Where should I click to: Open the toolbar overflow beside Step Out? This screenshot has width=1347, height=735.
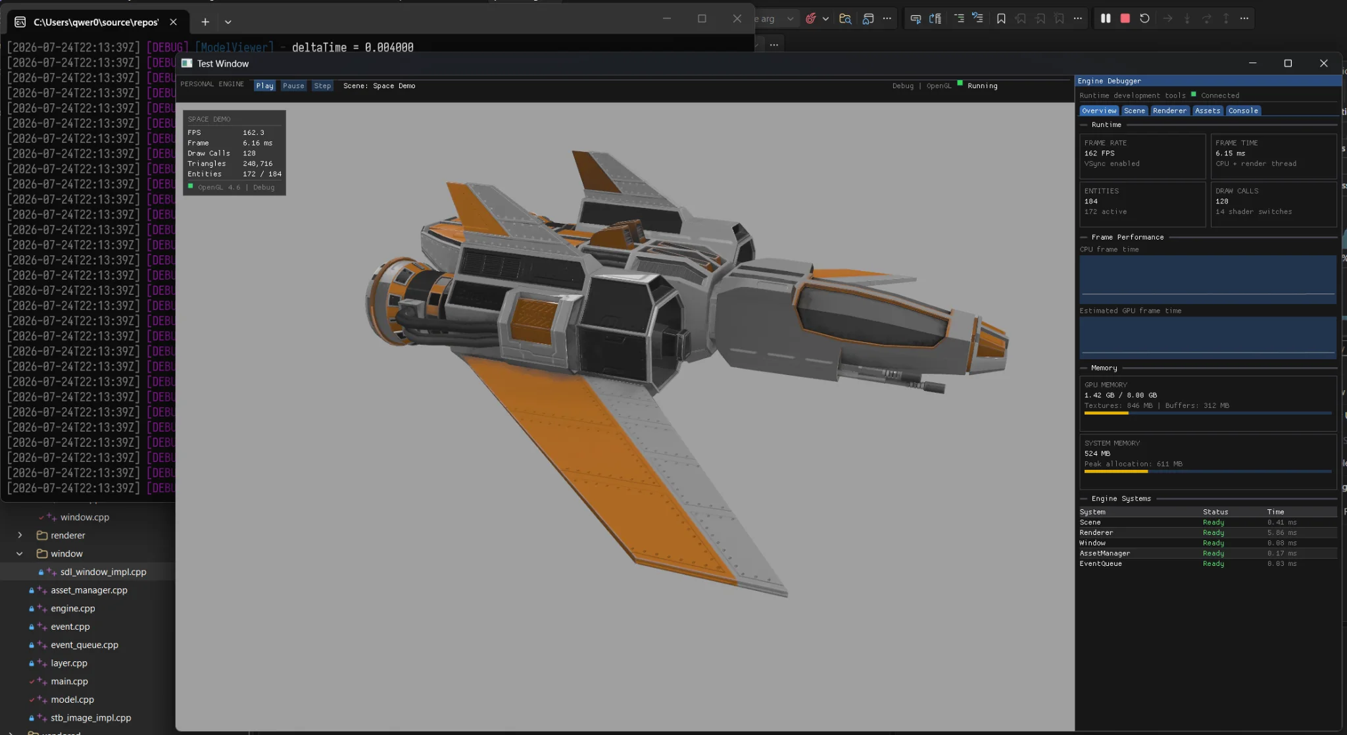(1244, 18)
